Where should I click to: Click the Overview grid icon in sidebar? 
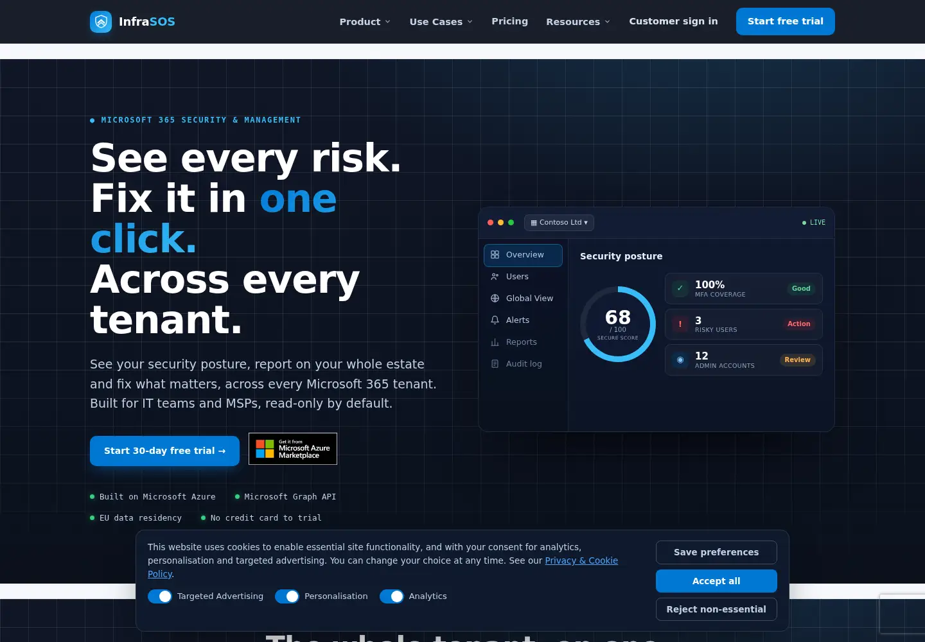click(x=495, y=255)
